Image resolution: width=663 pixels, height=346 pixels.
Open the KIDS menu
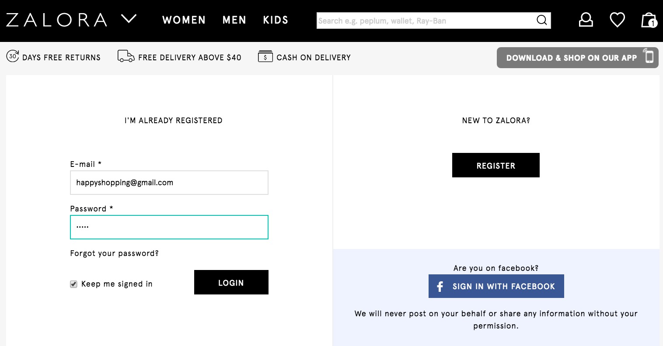point(276,20)
